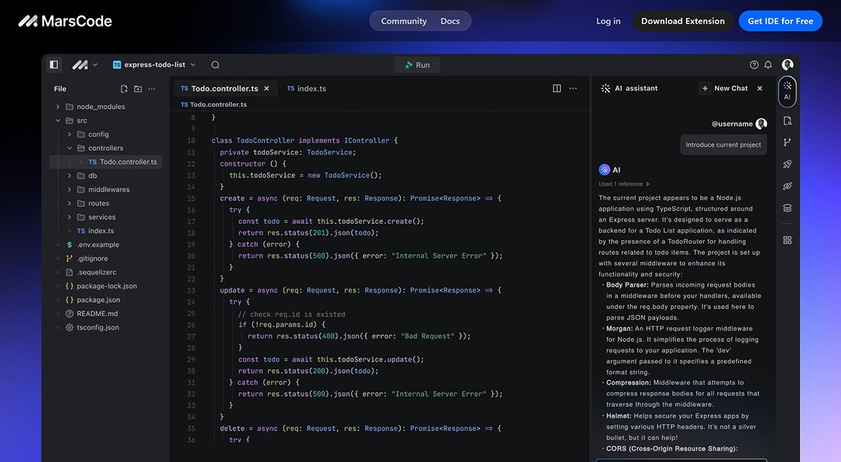Switch to the index.ts editor tab

tap(306, 89)
